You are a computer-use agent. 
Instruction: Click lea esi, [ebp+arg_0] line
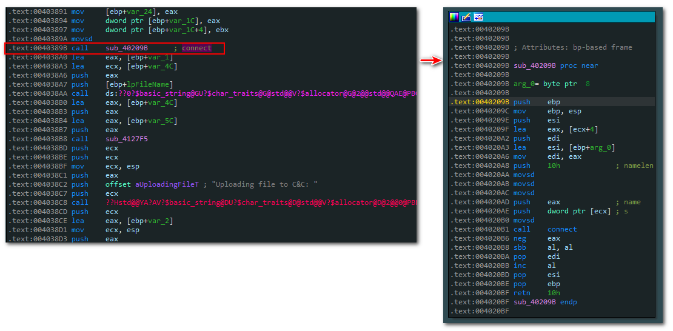point(532,148)
